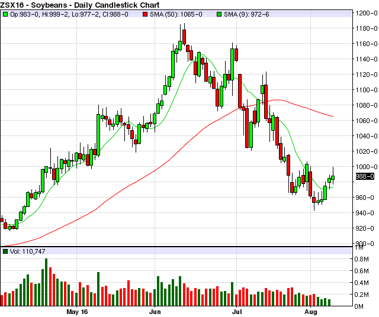Click the 1020-0 price axis label
This screenshot has width=379, height=317.
pyautogui.click(x=366, y=151)
